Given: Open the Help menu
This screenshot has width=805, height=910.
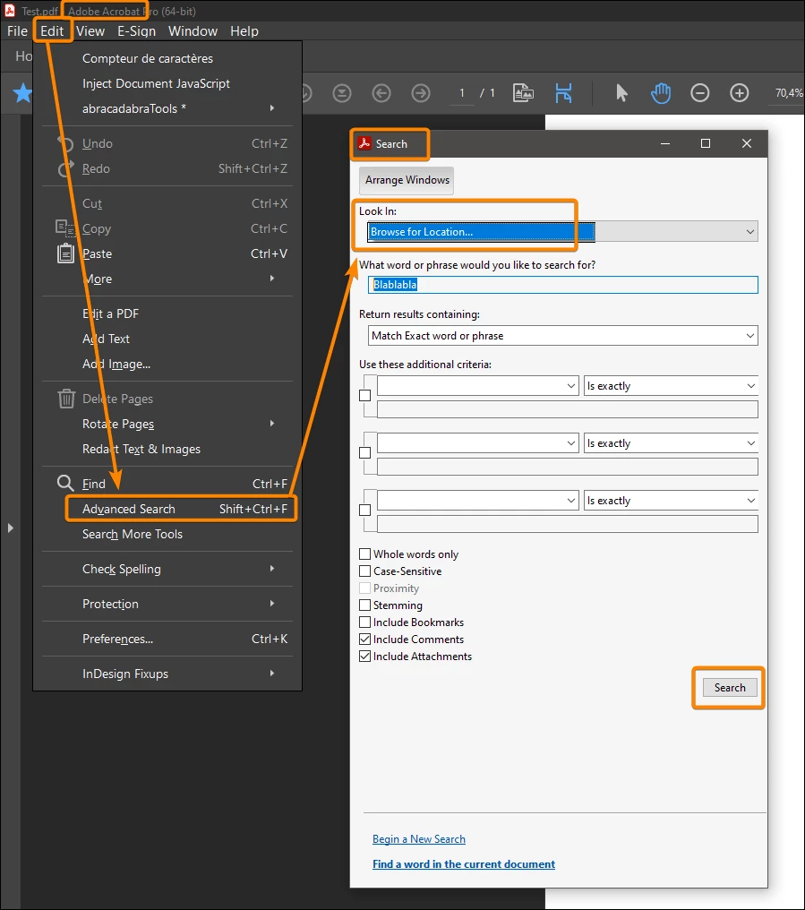Looking at the screenshot, I should pyautogui.click(x=244, y=31).
